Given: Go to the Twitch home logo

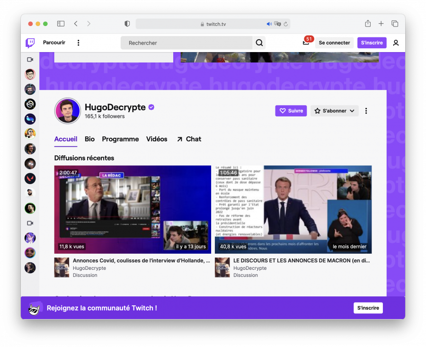Looking at the screenshot, I should 30,43.
